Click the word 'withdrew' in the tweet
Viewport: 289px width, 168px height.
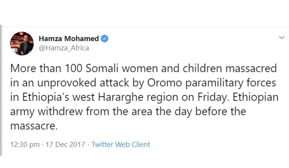[60, 112]
